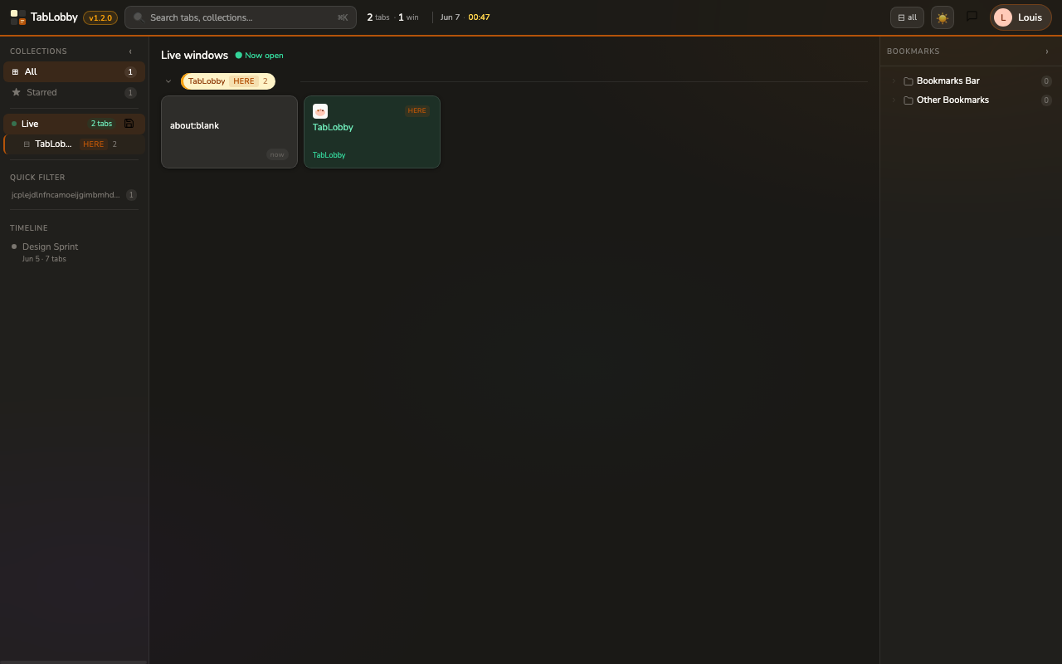1062x664 pixels.
Task: Open the 'all' view selector button
Action: coord(907,17)
